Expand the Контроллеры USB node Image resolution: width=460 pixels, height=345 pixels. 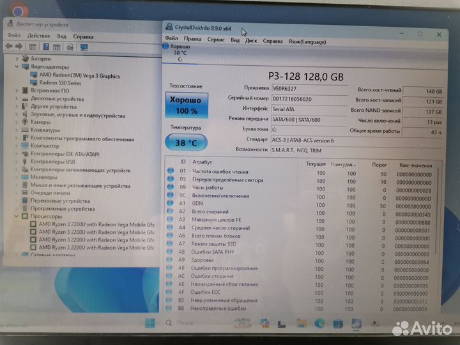click(17, 162)
